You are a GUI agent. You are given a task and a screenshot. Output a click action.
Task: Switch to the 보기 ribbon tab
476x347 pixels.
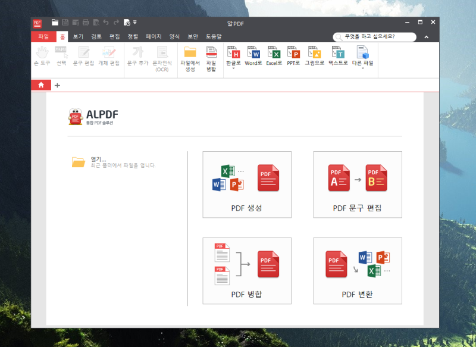tap(78, 37)
